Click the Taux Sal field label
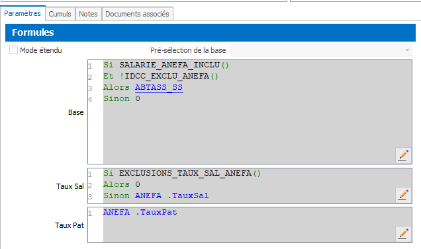The width and height of the screenshot is (421, 249). [70, 186]
